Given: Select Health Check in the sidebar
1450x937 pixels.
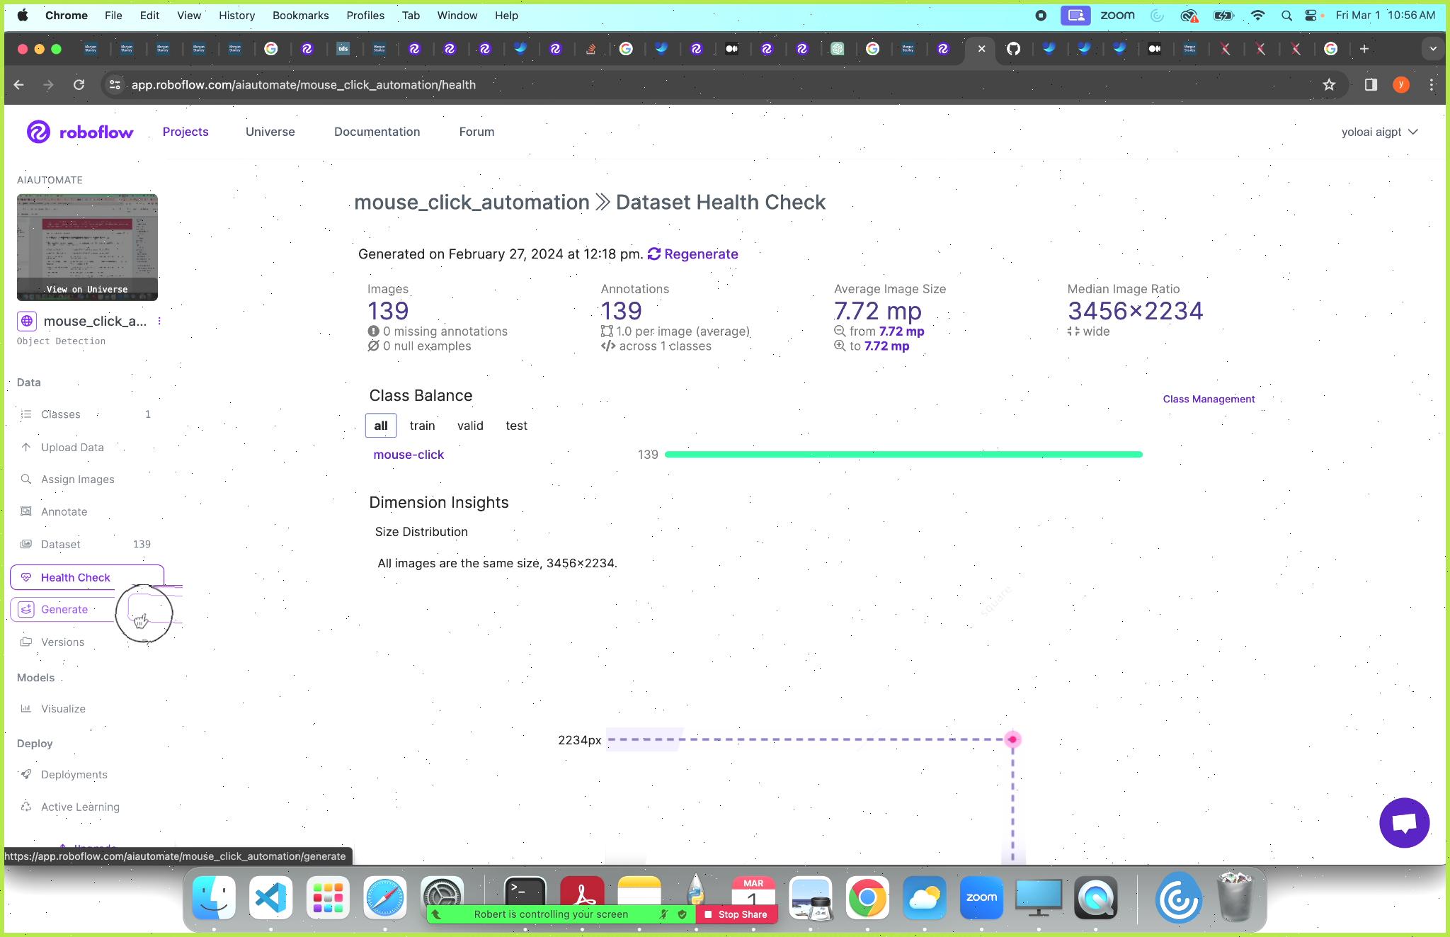Looking at the screenshot, I should 87,577.
